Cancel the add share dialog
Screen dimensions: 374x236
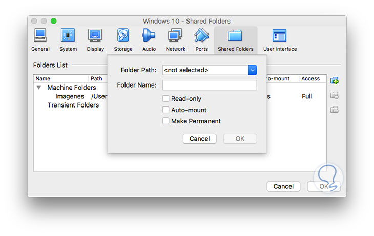click(199, 139)
